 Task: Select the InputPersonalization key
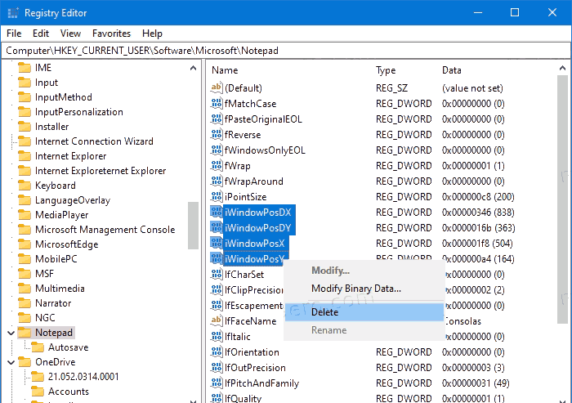pyautogui.click(x=78, y=112)
